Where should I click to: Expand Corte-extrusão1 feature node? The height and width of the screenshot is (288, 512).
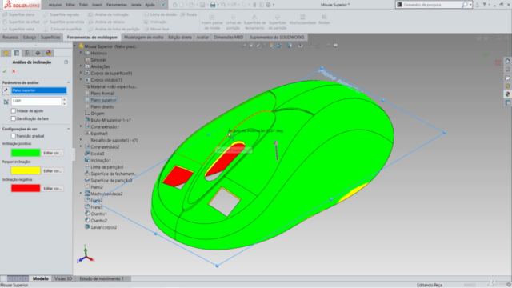[81, 126]
